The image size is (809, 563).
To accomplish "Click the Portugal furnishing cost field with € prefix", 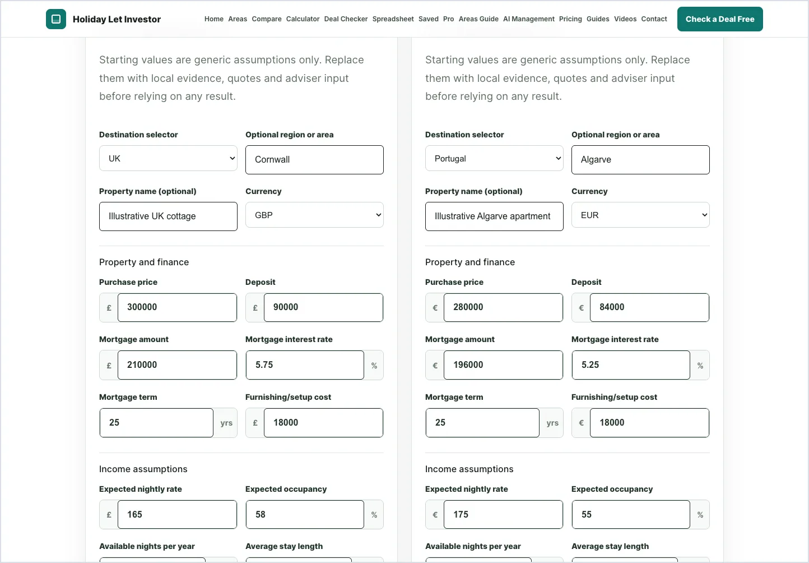I will coord(649,423).
